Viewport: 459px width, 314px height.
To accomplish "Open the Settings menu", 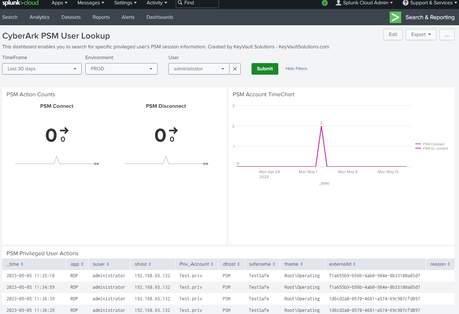I will coord(125,3).
